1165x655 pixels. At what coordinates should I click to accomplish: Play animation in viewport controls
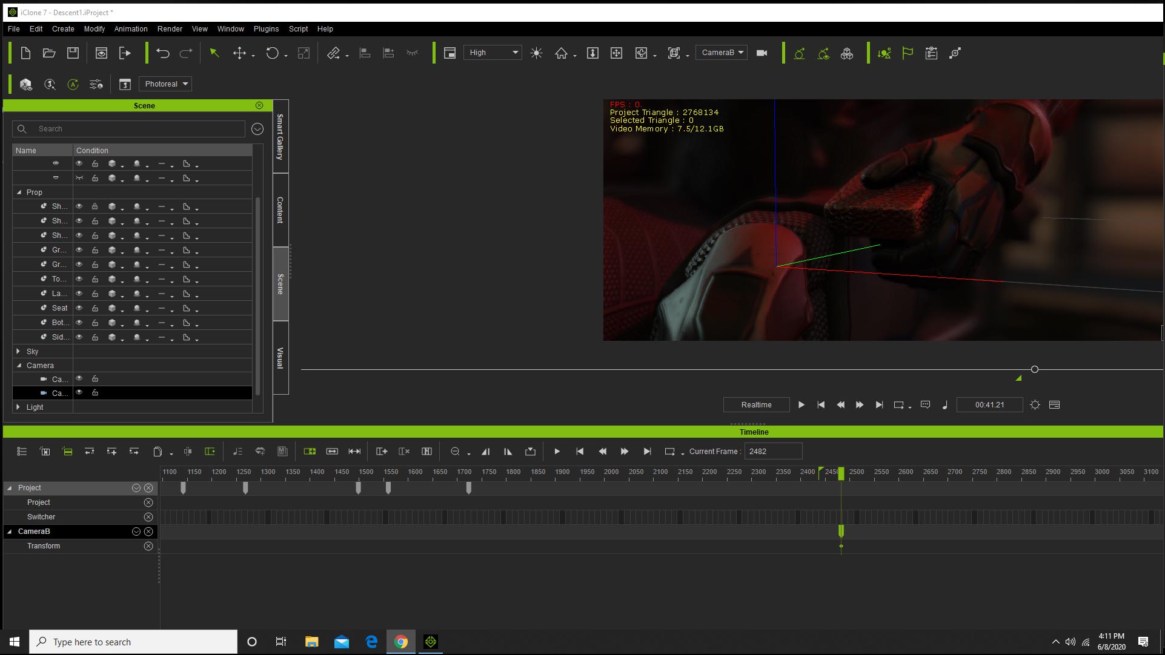coord(801,405)
